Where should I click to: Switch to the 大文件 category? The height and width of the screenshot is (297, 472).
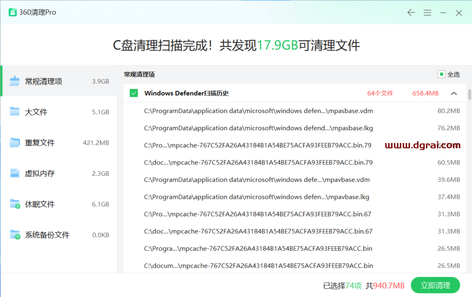pos(59,112)
